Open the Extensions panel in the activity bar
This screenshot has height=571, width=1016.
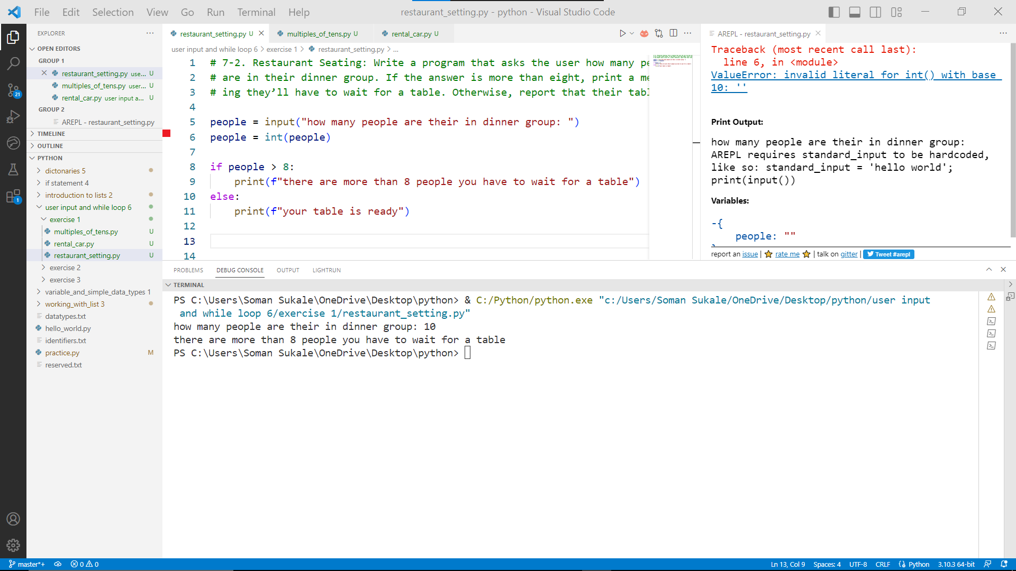point(13,197)
